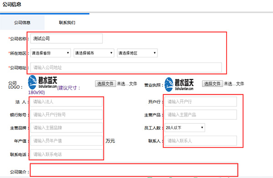Open the 请选择省份 province dropdown

pos(51,53)
